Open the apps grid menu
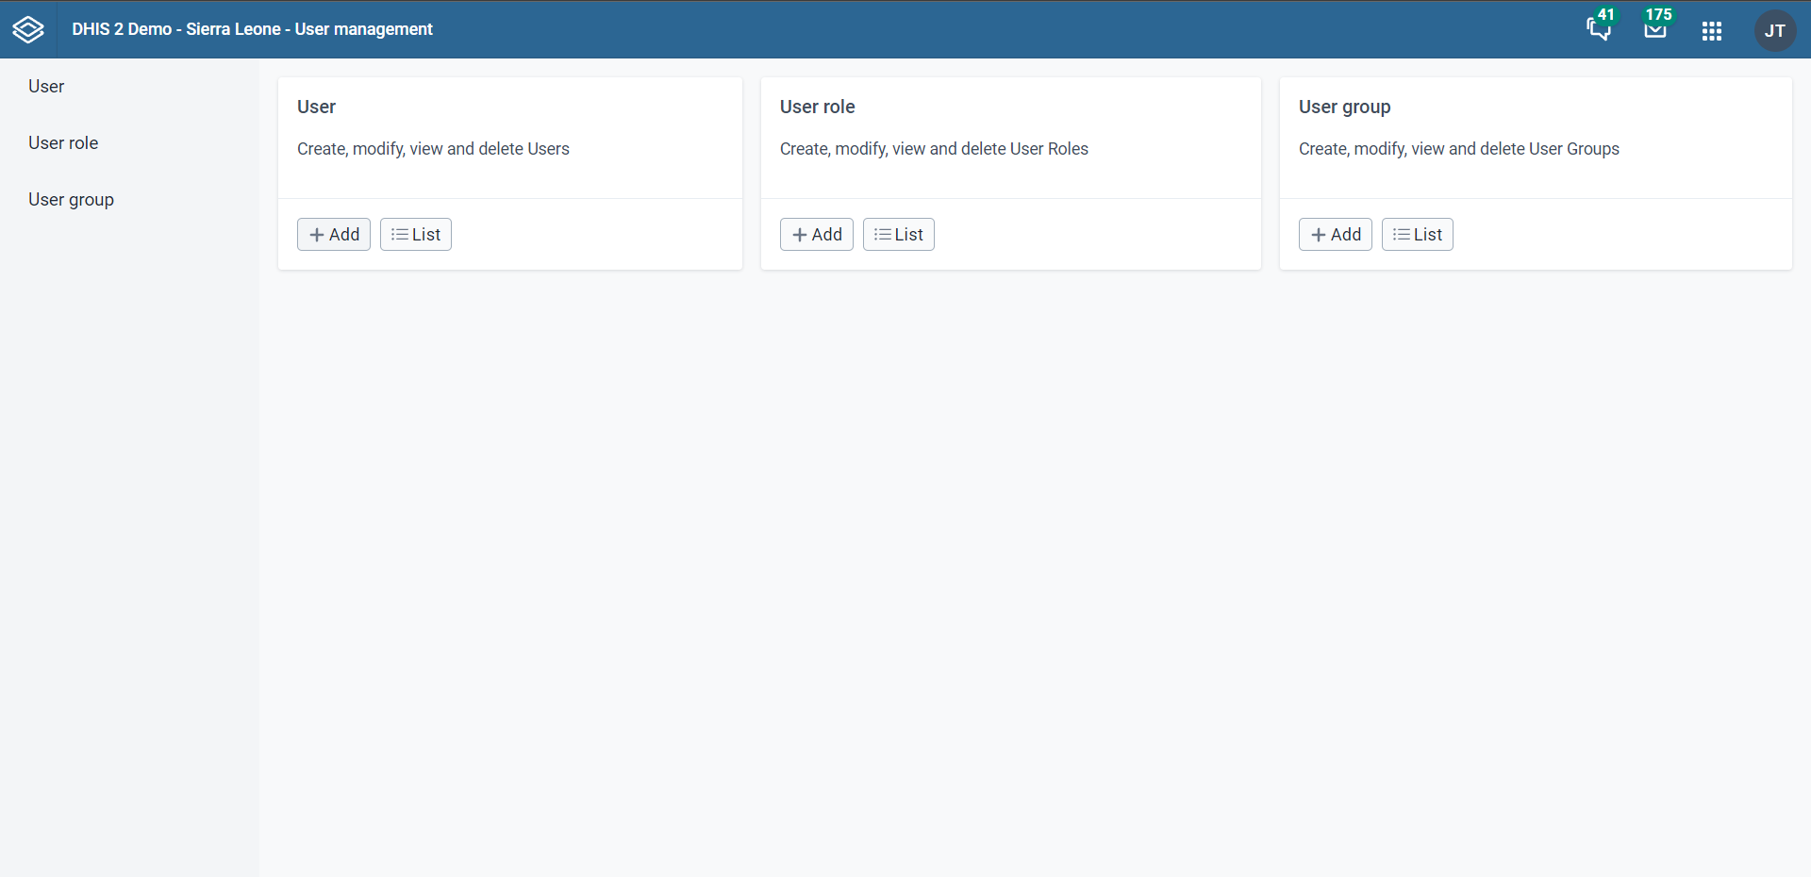 [x=1712, y=31]
